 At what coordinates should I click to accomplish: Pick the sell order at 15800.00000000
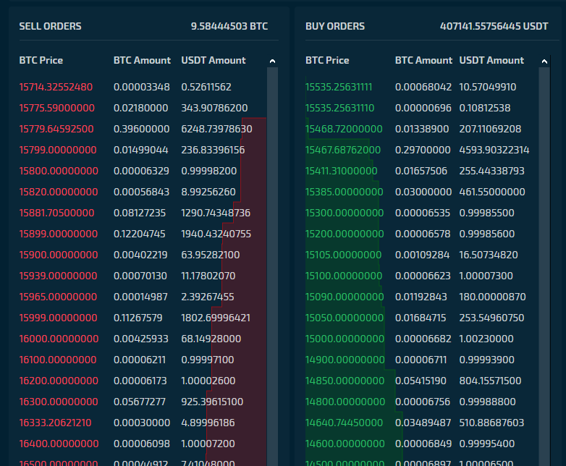[143, 171]
